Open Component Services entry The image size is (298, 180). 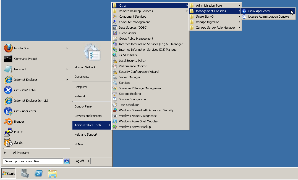point(150,17)
